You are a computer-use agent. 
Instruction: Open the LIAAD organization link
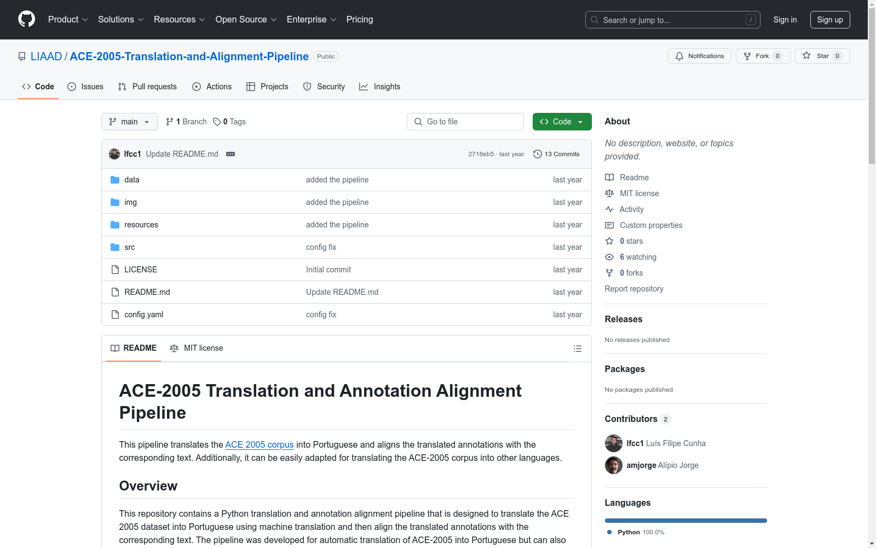pyautogui.click(x=47, y=56)
